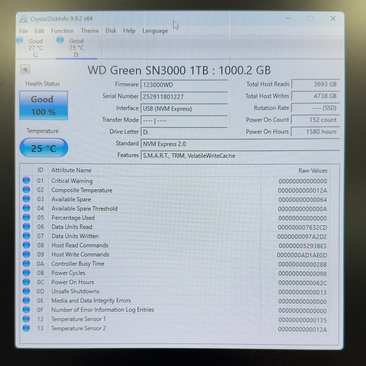The width and height of the screenshot is (366, 366).
Task: Close the CrystalDiskInfo window
Action: point(333,19)
